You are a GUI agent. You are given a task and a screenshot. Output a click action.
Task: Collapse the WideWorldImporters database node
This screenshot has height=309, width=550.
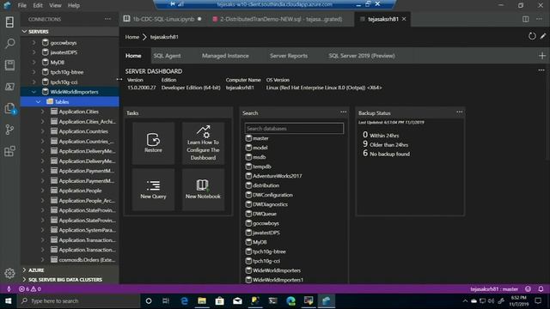pos(34,92)
